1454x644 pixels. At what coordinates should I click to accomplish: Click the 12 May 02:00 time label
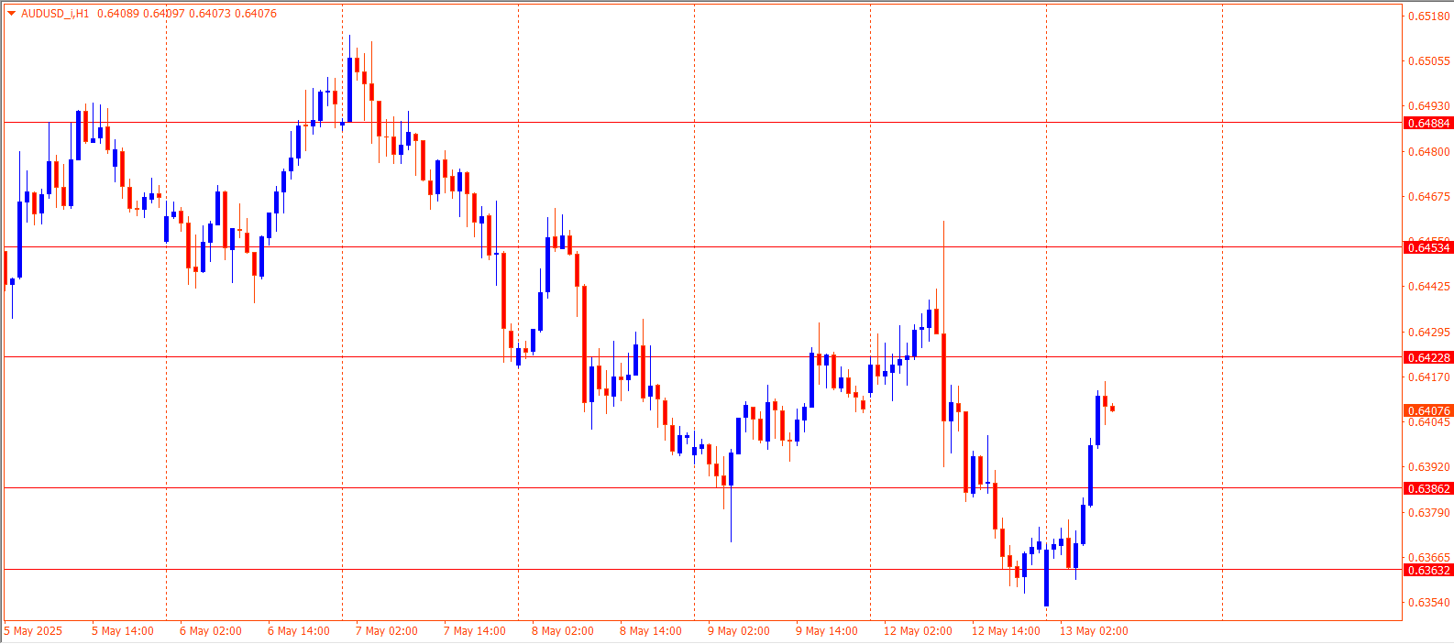[918, 631]
